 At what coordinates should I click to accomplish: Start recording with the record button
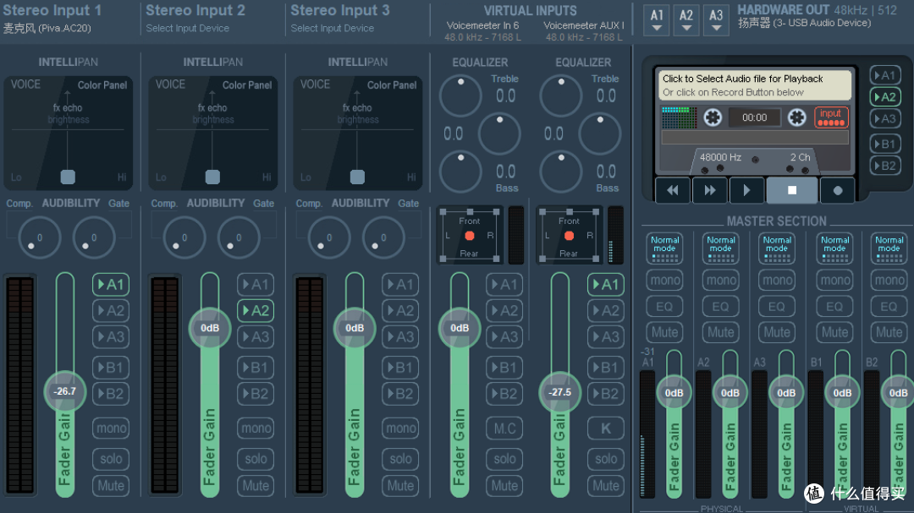[838, 190]
